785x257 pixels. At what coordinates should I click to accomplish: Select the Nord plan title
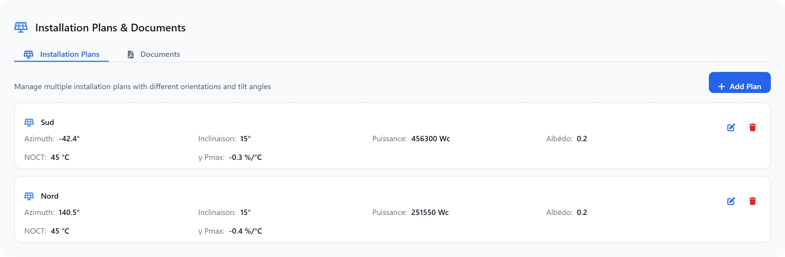pos(50,196)
